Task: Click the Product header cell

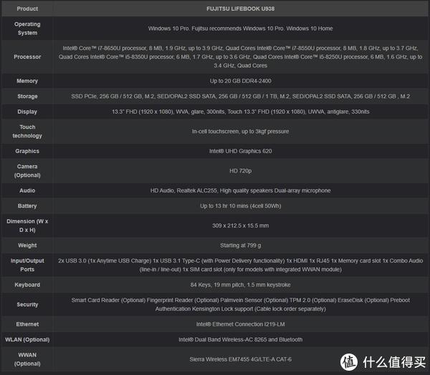Action: pyautogui.click(x=27, y=9)
